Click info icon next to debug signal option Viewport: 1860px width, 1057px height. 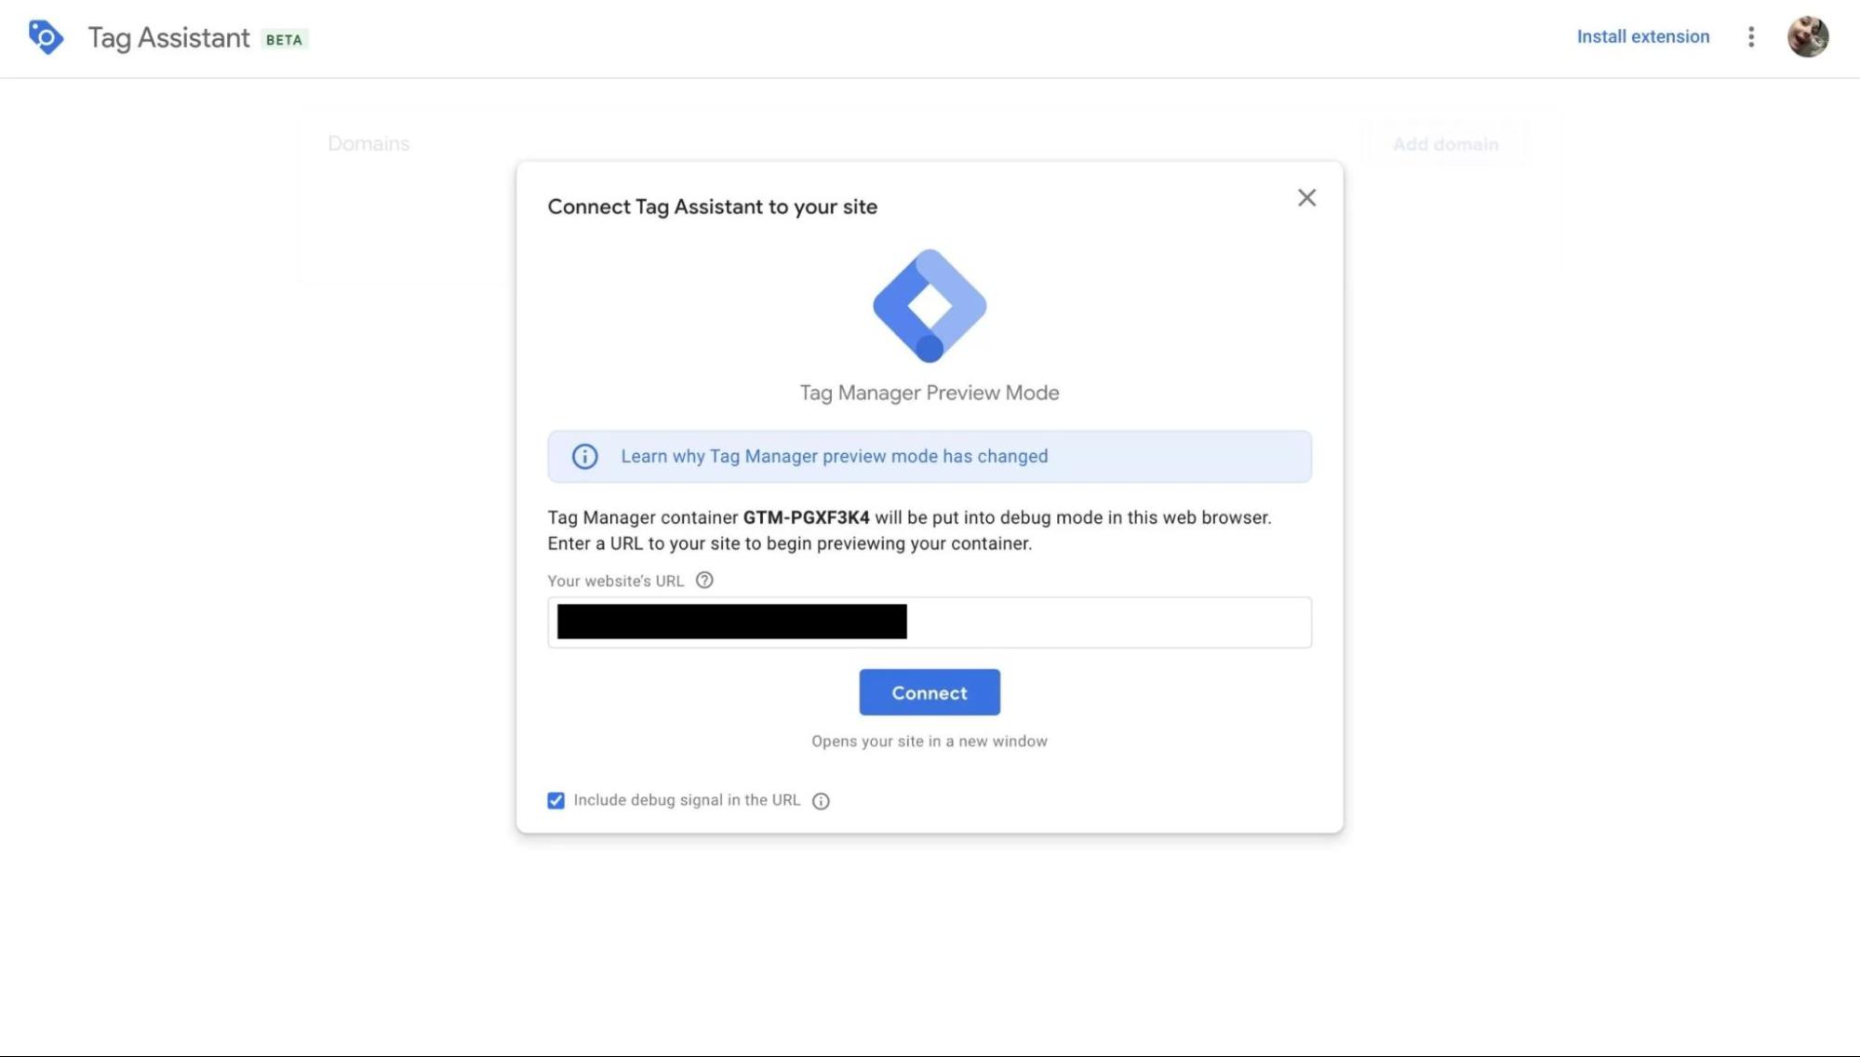click(821, 801)
